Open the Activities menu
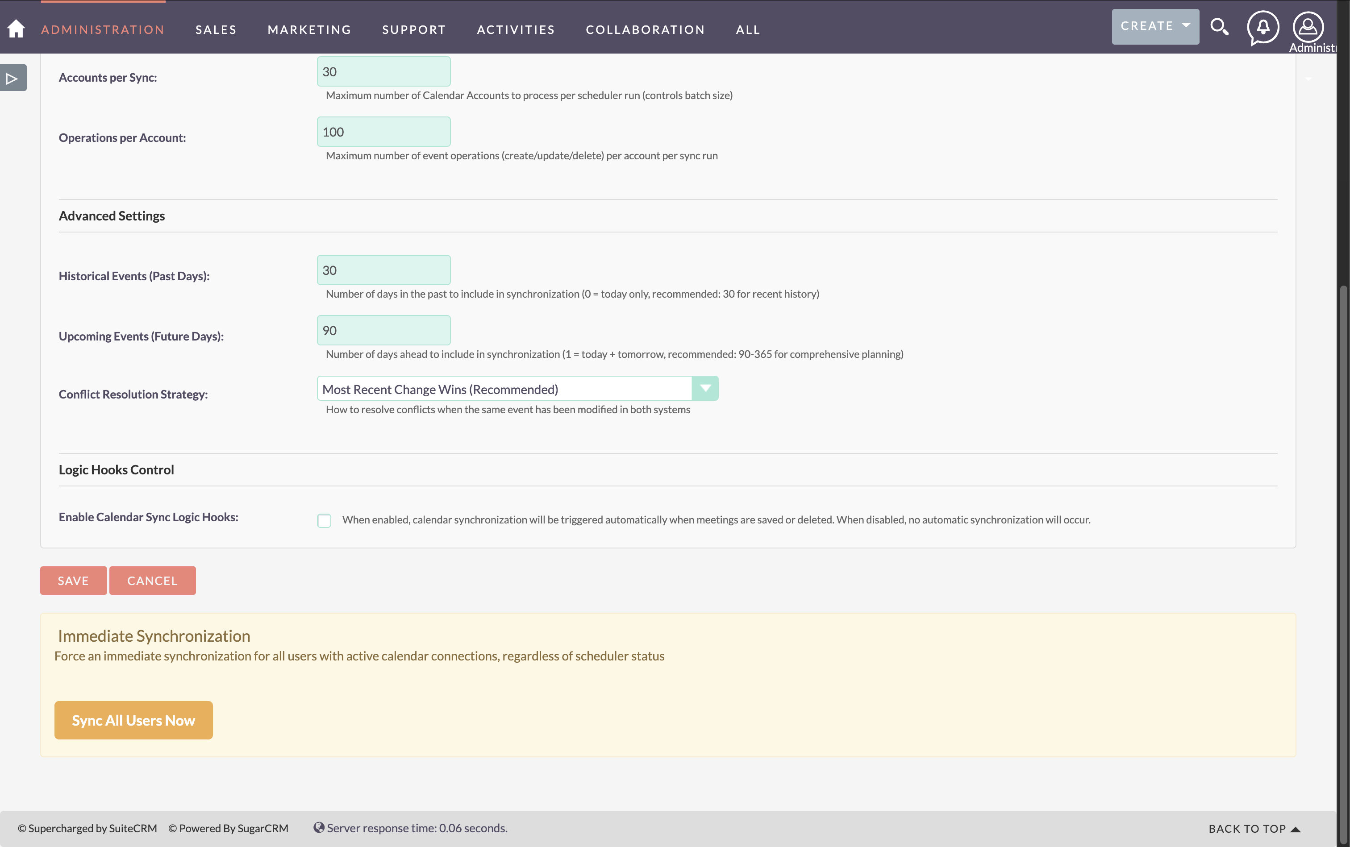Screen dimensions: 1350x847 point(515,29)
